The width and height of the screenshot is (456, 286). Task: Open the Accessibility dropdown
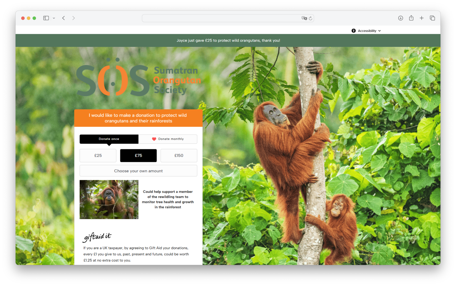pyautogui.click(x=368, y=30)
